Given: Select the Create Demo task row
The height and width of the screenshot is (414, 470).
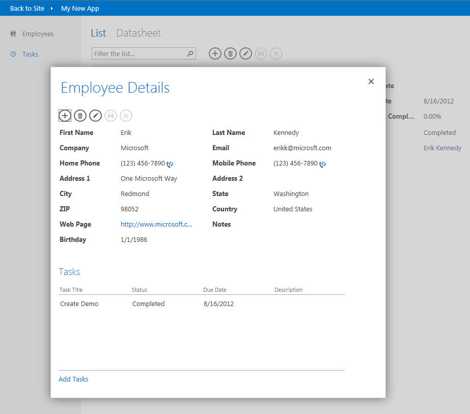Looking at the screenshot, I should pos(79,303).
